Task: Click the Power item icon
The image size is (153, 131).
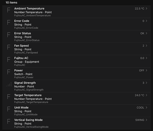Action: point(9,72)
